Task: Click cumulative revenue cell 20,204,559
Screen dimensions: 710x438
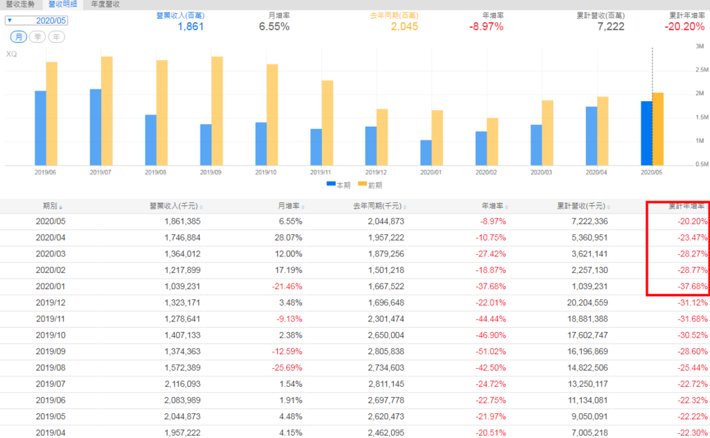Action: coord(587,303)
